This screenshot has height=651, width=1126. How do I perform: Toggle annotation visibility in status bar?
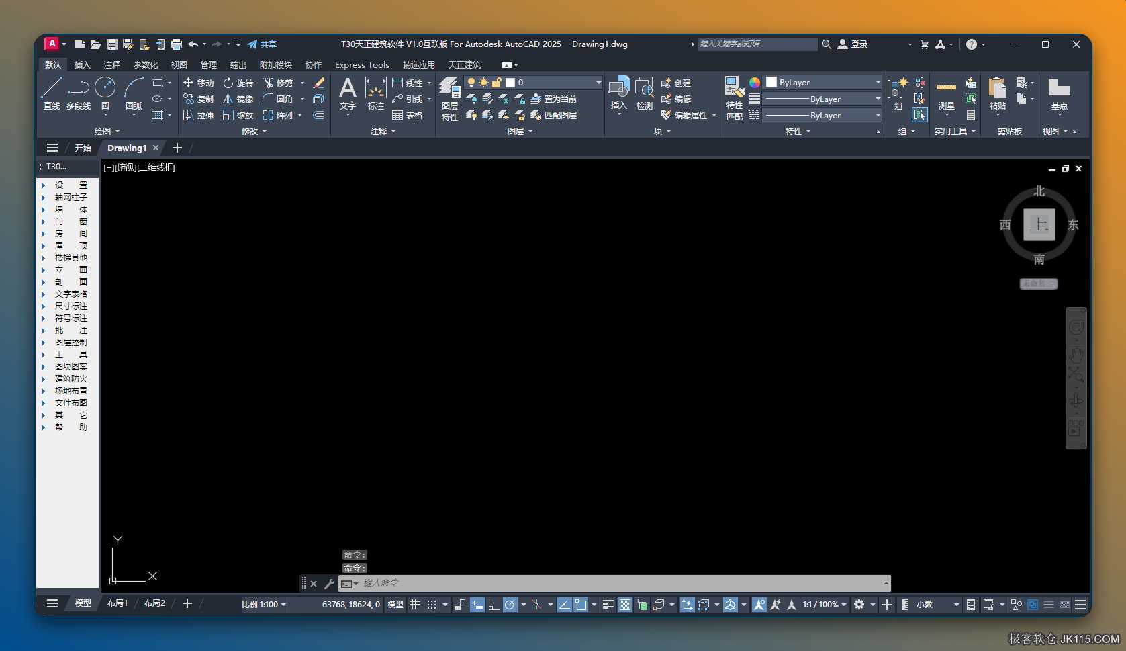tap(759, 605)
